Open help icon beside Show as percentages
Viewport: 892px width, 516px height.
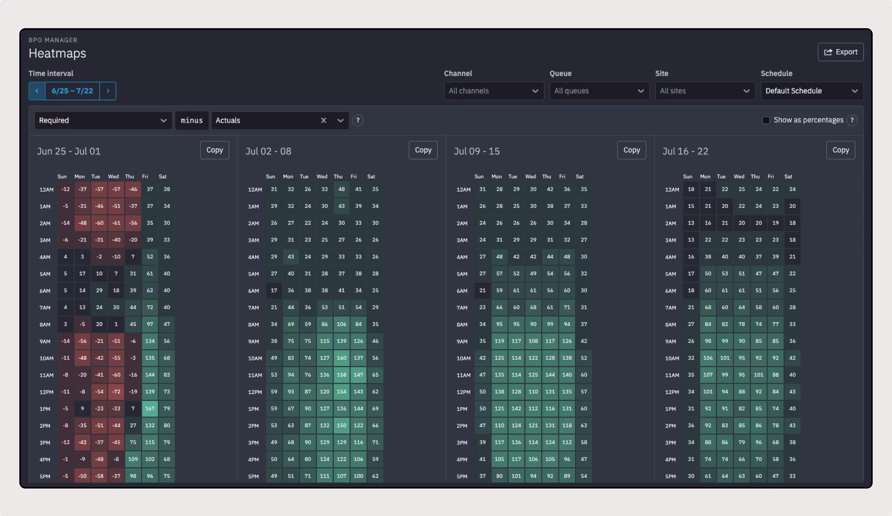tap(852, 120)
